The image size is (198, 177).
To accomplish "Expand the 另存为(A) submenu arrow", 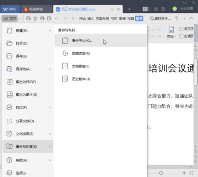I will coord(50,69).
